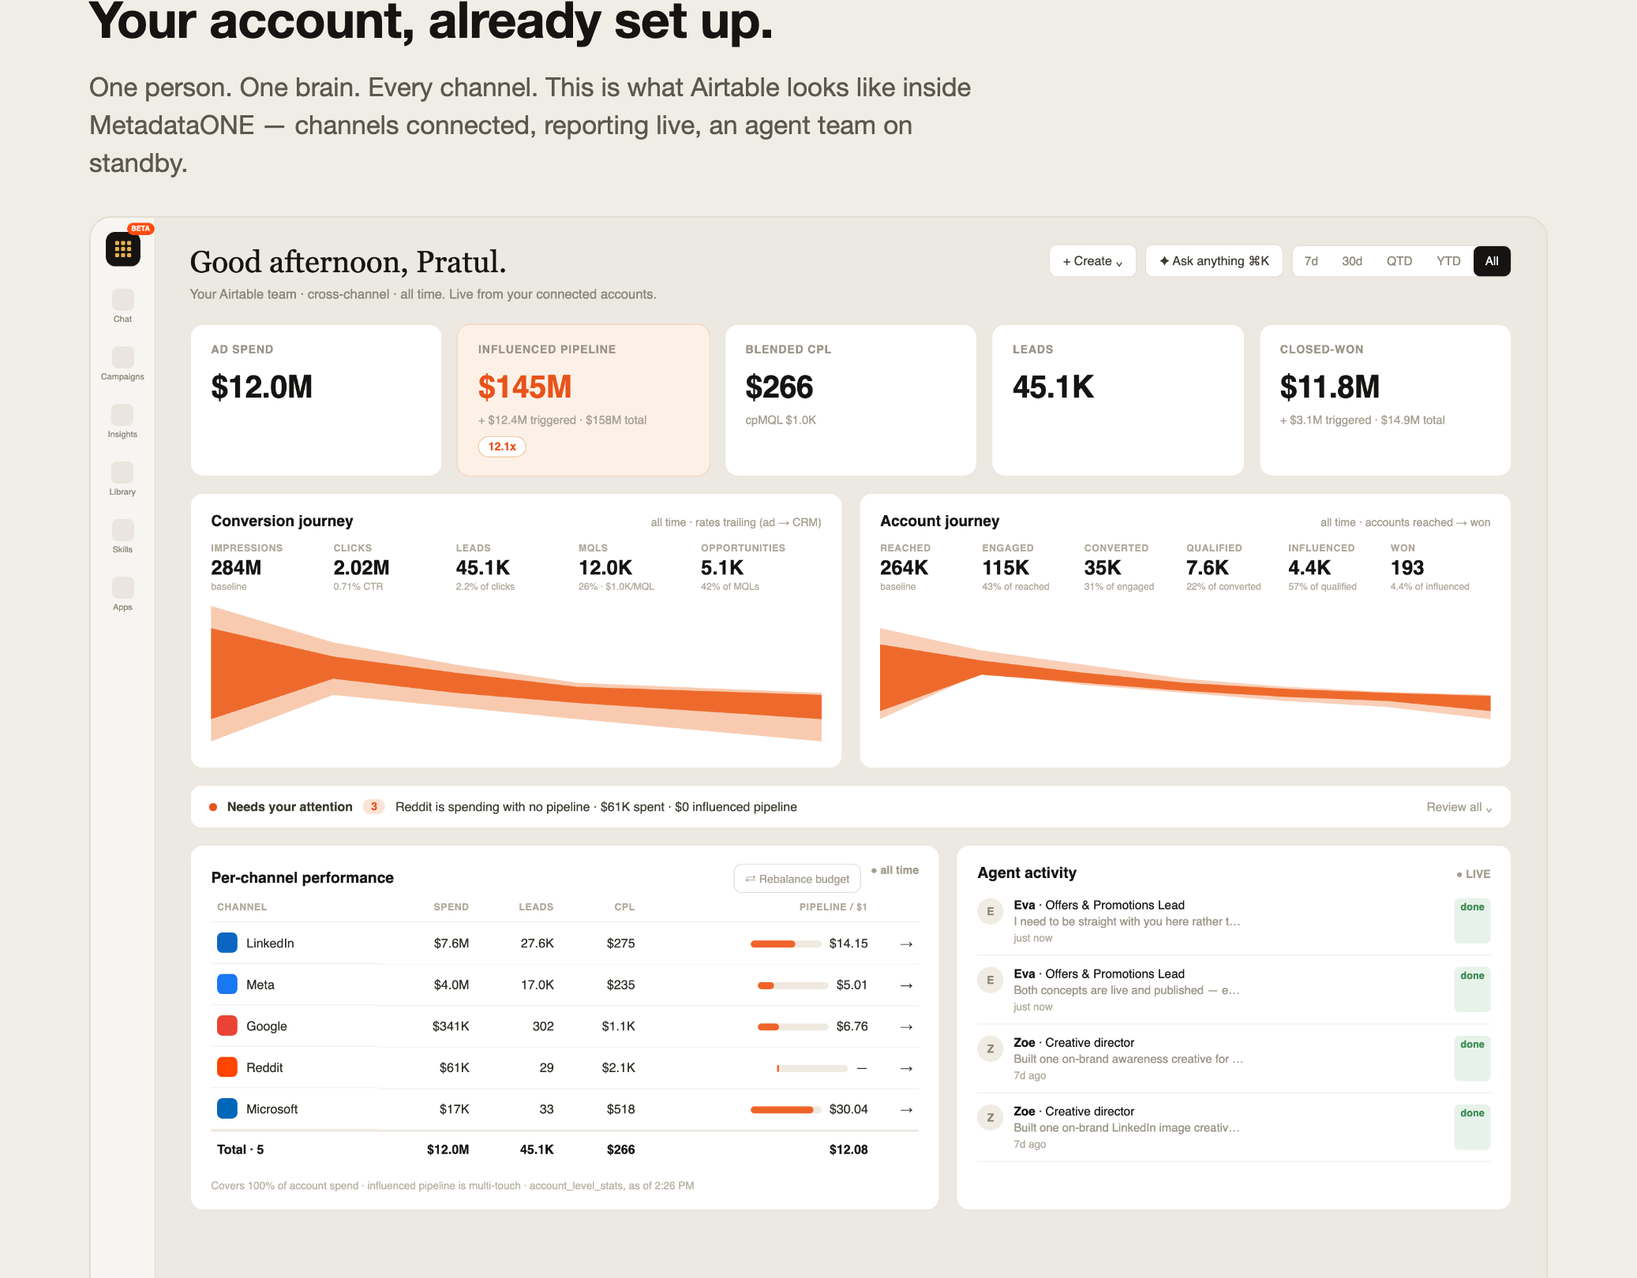Click the Conversion journey funnel chart
Image resolution: width=1637 pixels, height=1278 pixels.
[x=516, y=673]
